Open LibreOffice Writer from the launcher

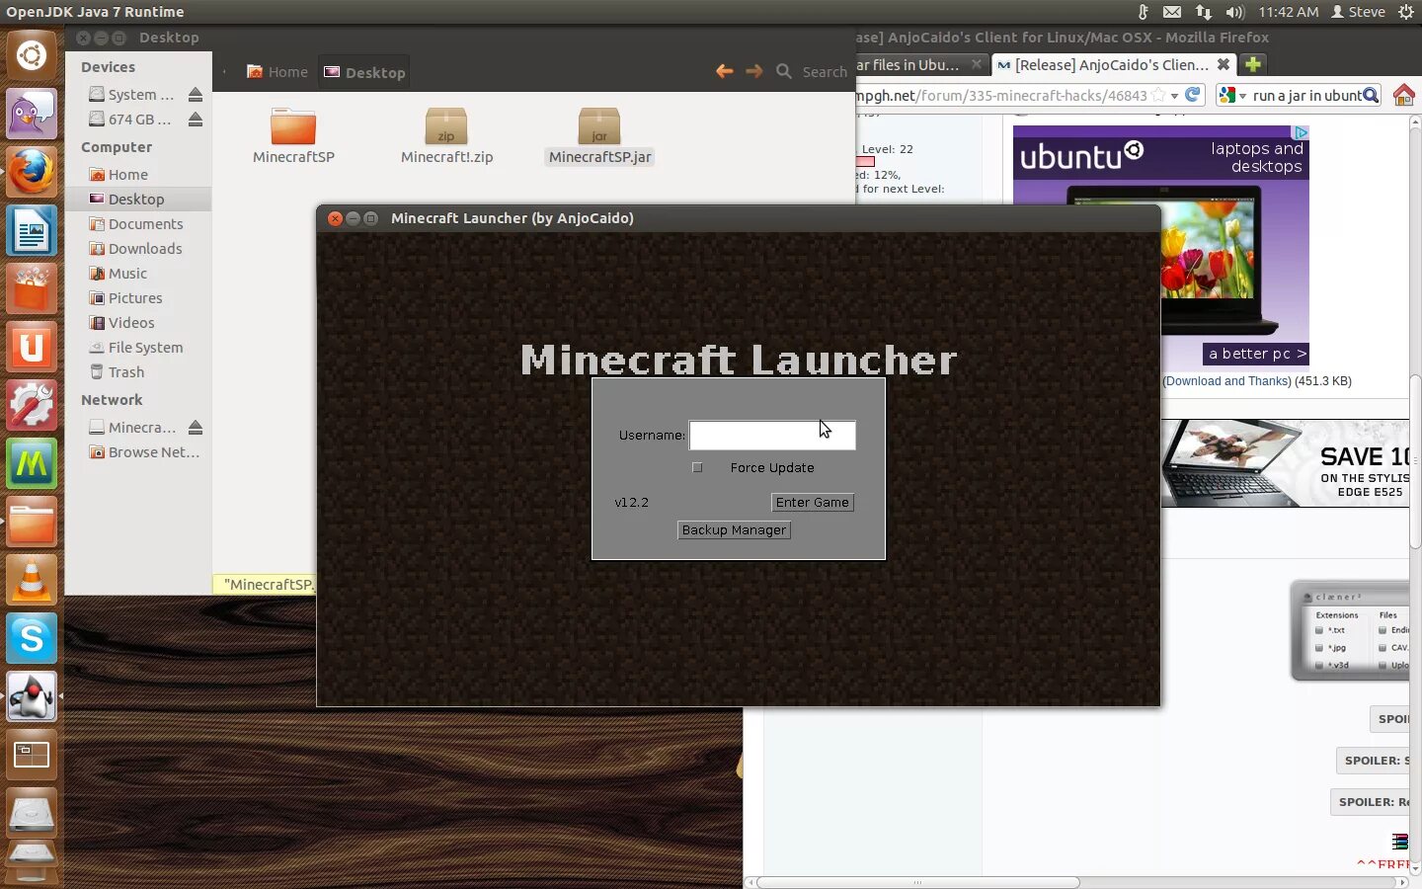[x=32, y=230]
